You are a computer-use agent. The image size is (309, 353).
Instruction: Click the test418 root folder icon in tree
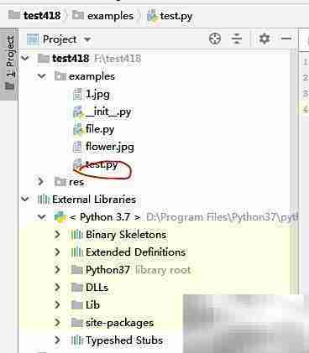[x=44, y=58]
